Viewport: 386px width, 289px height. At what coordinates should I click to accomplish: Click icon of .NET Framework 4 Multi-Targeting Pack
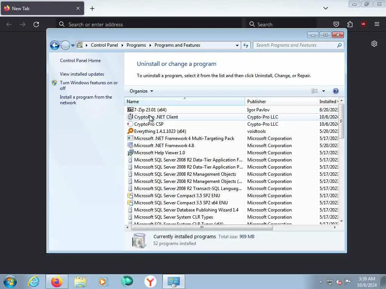130,138
